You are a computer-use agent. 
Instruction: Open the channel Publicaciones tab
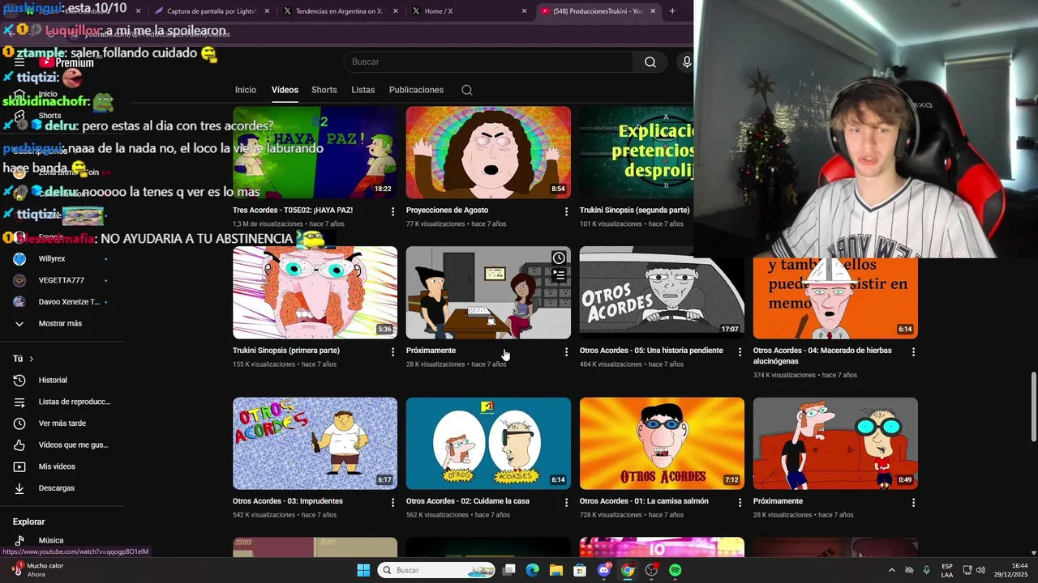point(416,90)
